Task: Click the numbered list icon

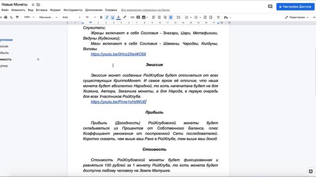Action: [187, 18]
